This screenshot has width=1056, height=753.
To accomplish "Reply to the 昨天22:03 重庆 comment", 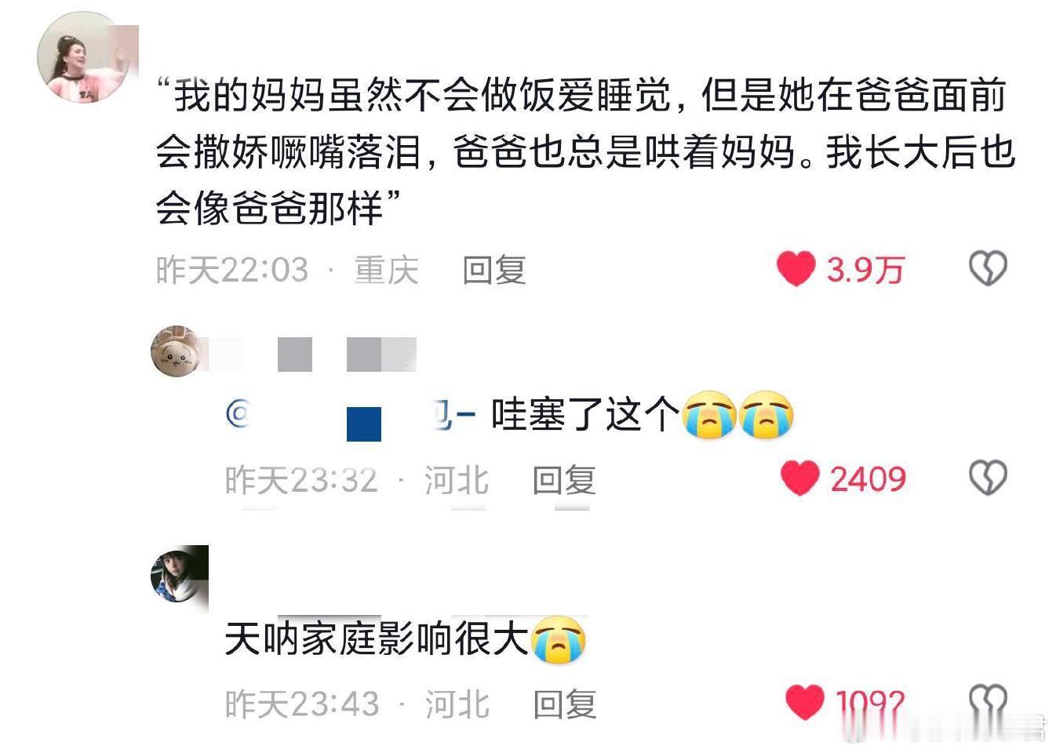I will [x=493, y=271].
